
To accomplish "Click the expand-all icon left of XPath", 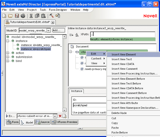I will pos(71,35).
